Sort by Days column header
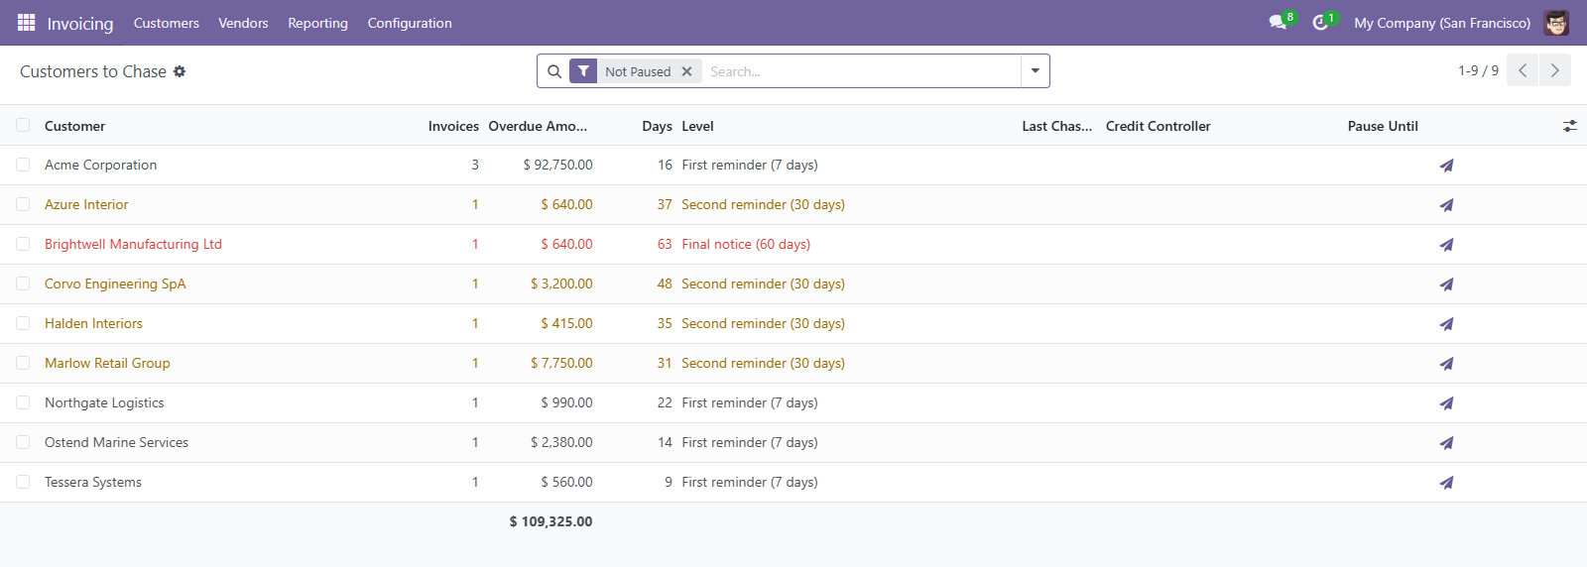Screen dimensions: 1587x567 pos(657,126)
